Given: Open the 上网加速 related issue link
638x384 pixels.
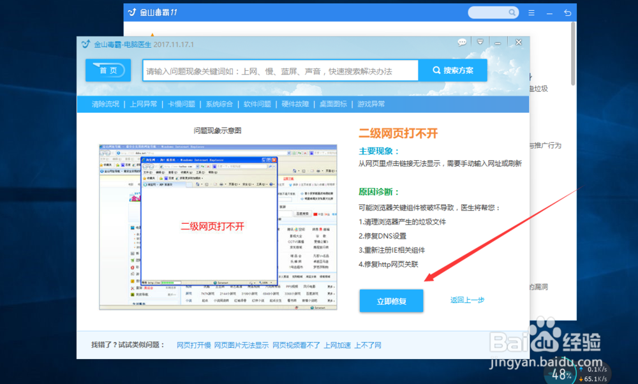Looking at the screenshot, I should click(338, 345).
